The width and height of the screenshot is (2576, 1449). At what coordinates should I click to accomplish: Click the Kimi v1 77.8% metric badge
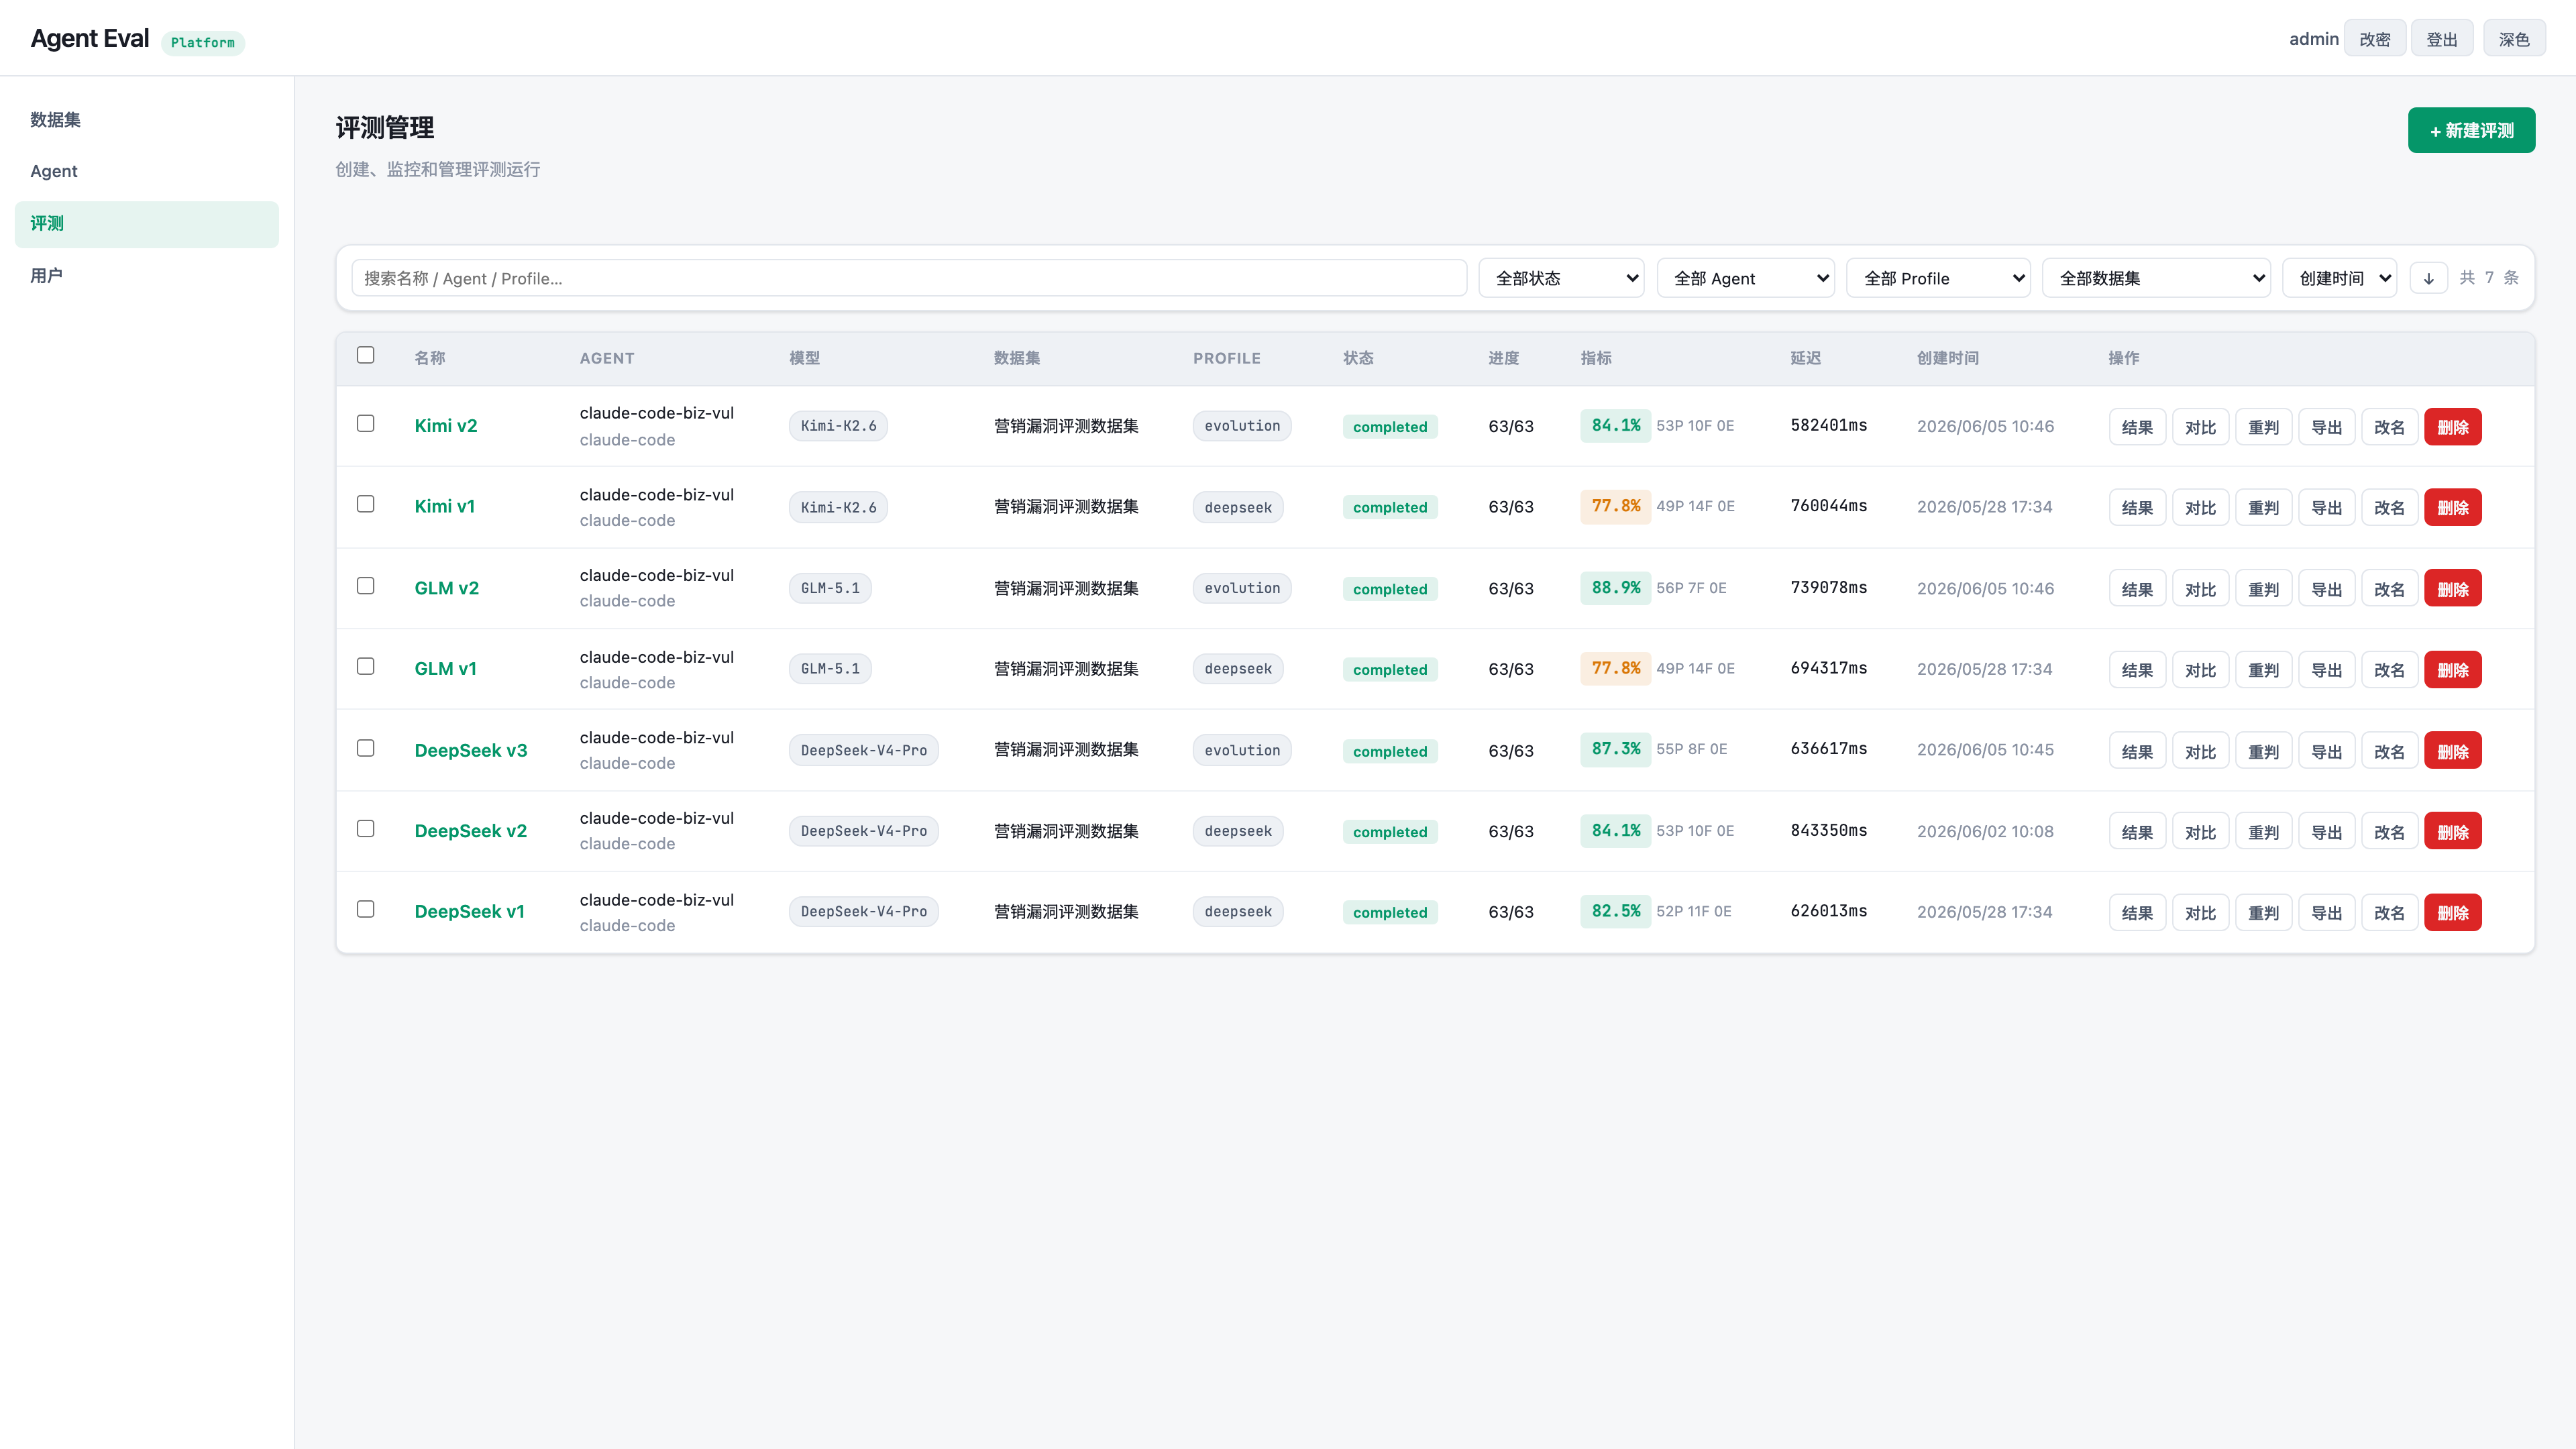click(x=1616, y=506)
